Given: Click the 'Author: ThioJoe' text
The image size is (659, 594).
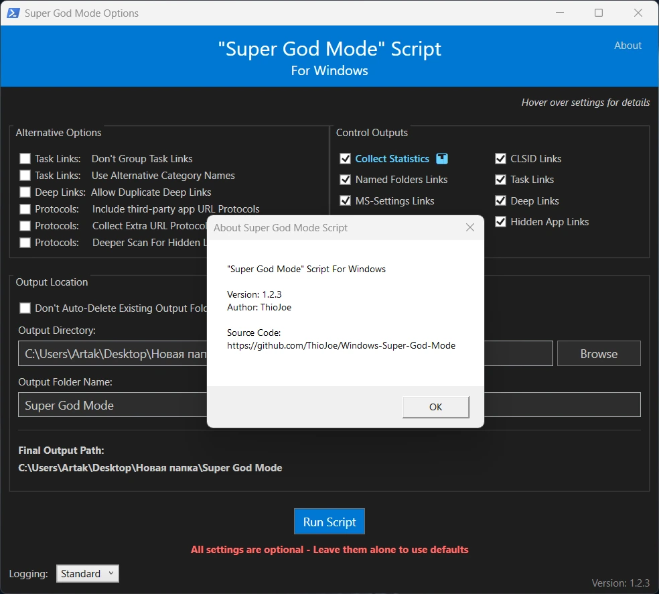Looking at the screenshot, I should point(259,307).
